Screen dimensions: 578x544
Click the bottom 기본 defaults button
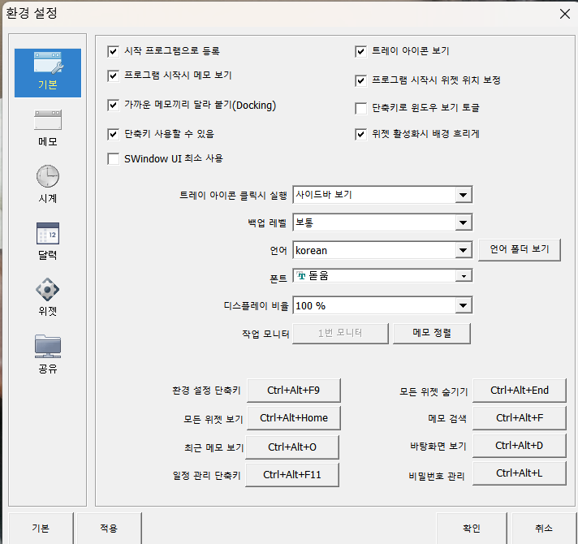(41, 528)
